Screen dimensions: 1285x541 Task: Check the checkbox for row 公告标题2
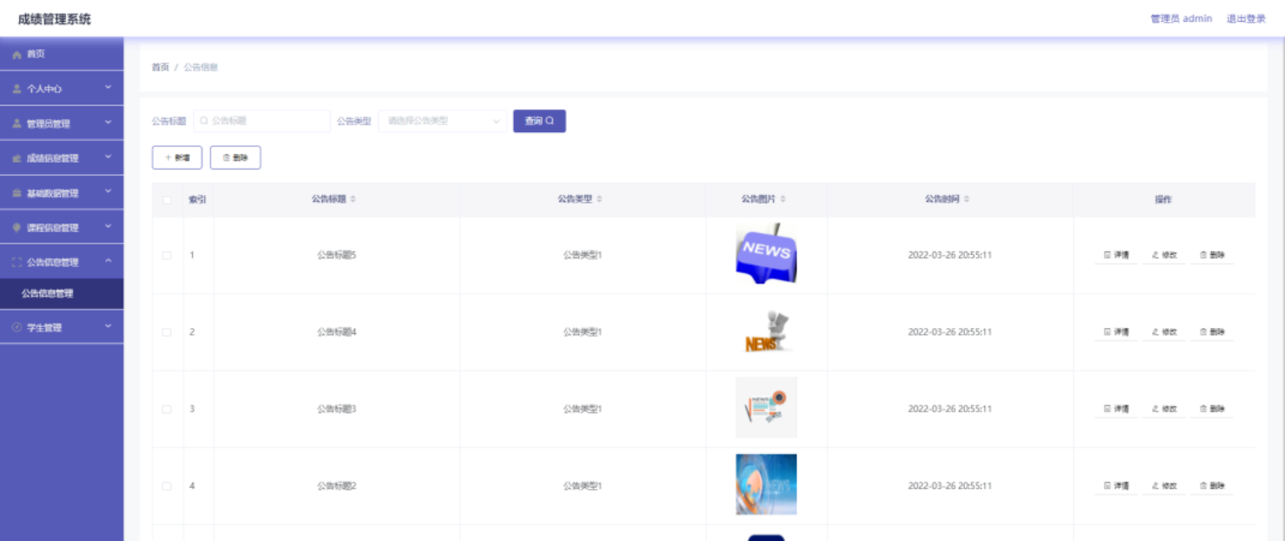click(x=167, y=486)
